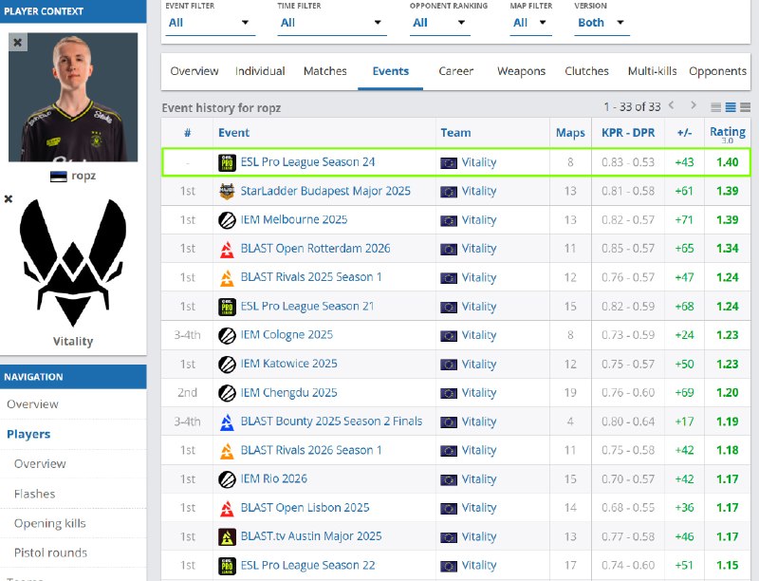Sort the table by KPR - DPR column

(628, 133)
